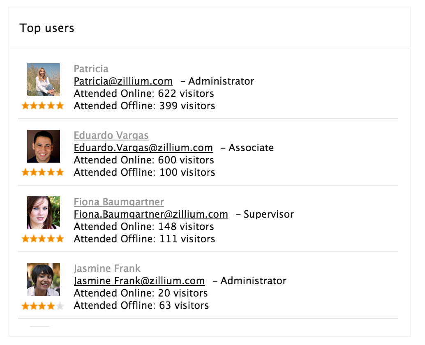
Task: Click Fiona's Attended Offline 111 visitors text
Action: tap(144, 239)
